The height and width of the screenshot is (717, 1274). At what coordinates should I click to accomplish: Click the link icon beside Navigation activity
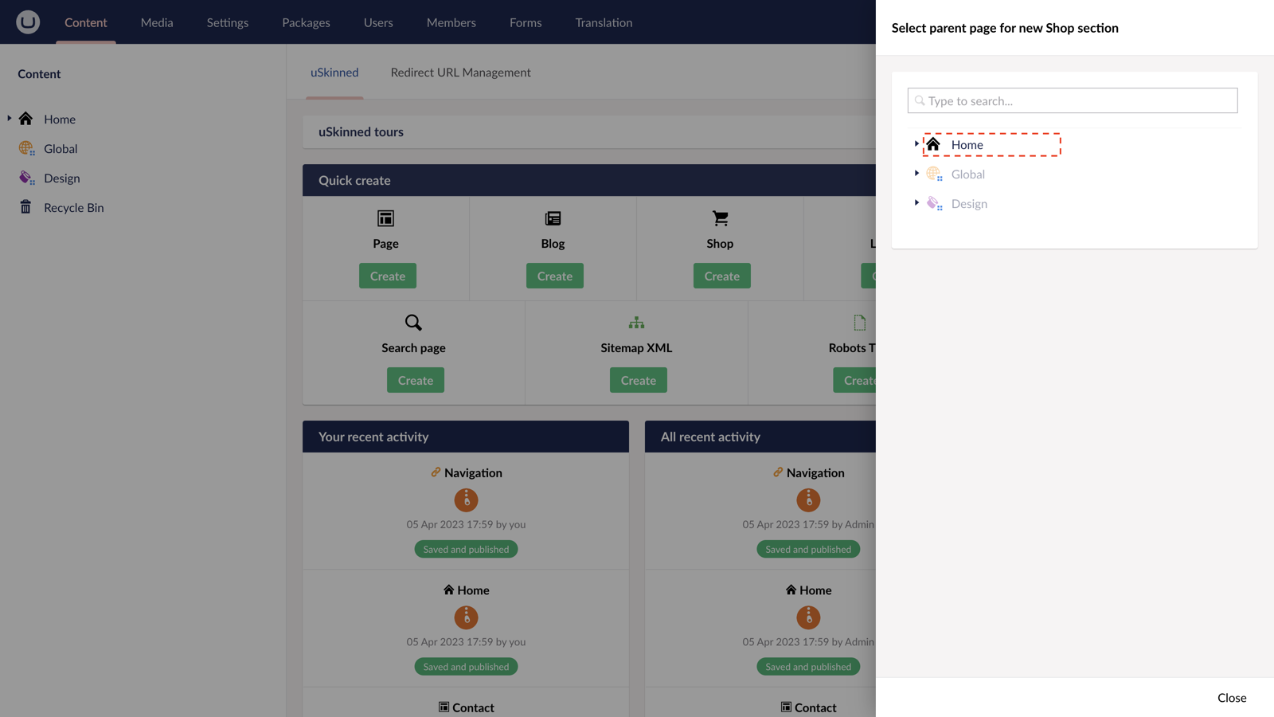435,472
